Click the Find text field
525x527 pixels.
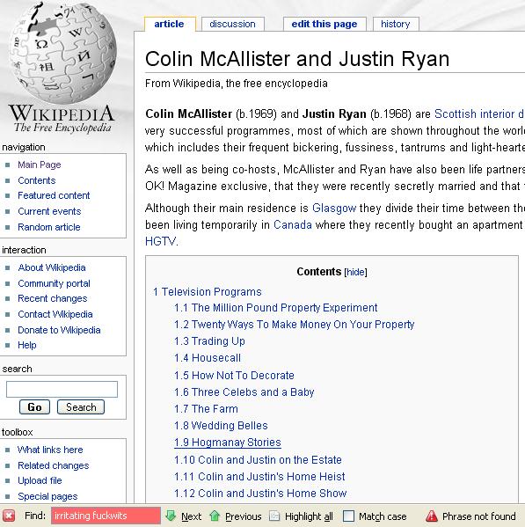[x=106, y=516]
